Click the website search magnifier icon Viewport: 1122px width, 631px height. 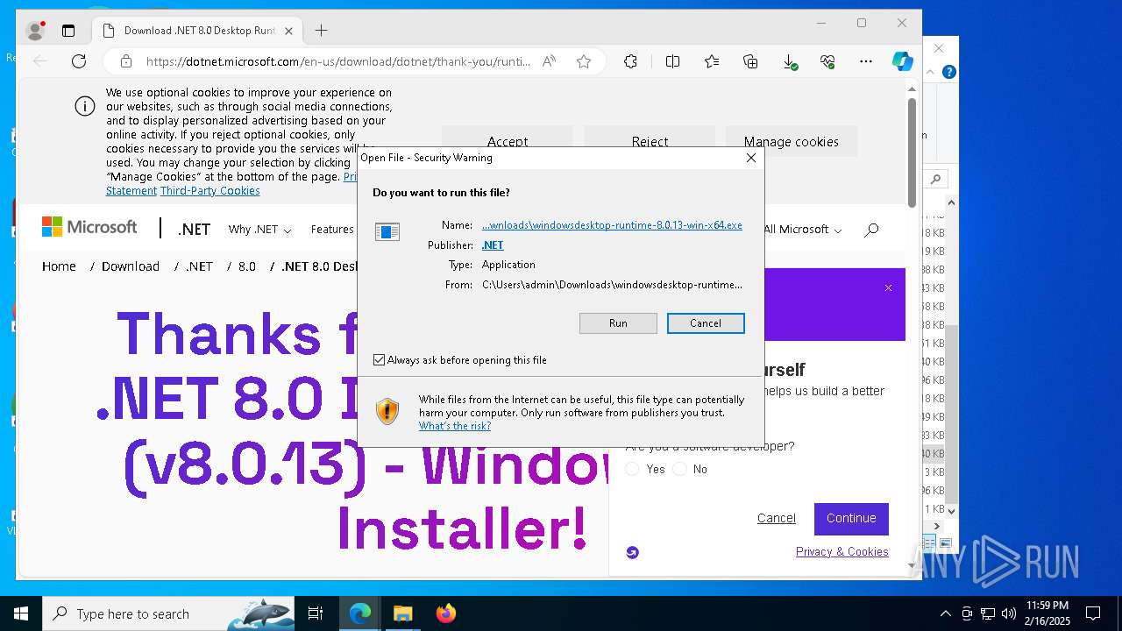click(x=870, y=230)
